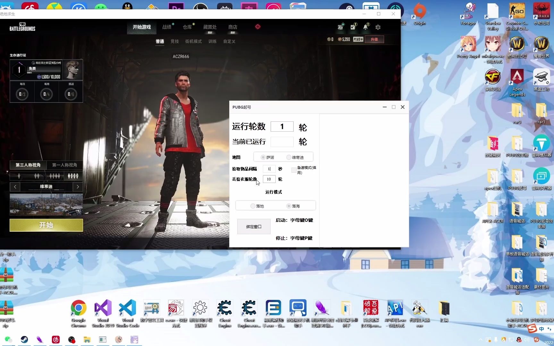Select 自定义 sub-tab

pyautogui.click(x=229, y=41)
